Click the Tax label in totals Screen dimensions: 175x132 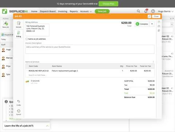click(126, 85)
